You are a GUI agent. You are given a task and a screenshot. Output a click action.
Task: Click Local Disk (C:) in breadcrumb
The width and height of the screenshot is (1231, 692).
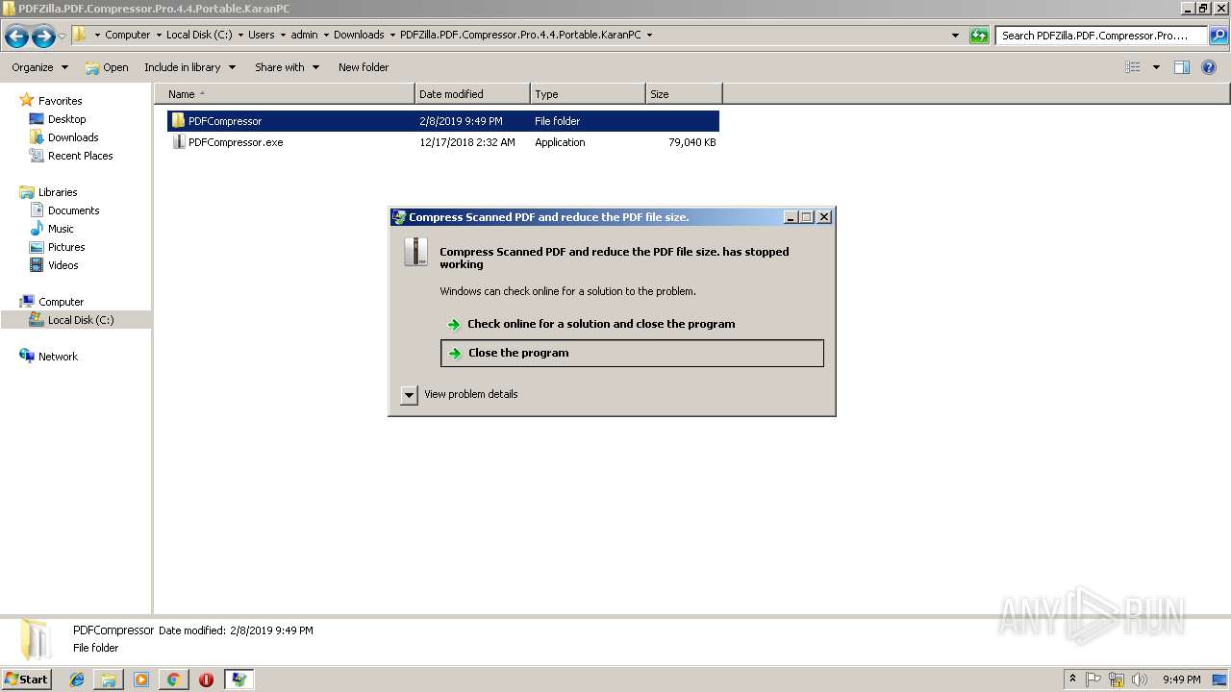click(198, 35)
